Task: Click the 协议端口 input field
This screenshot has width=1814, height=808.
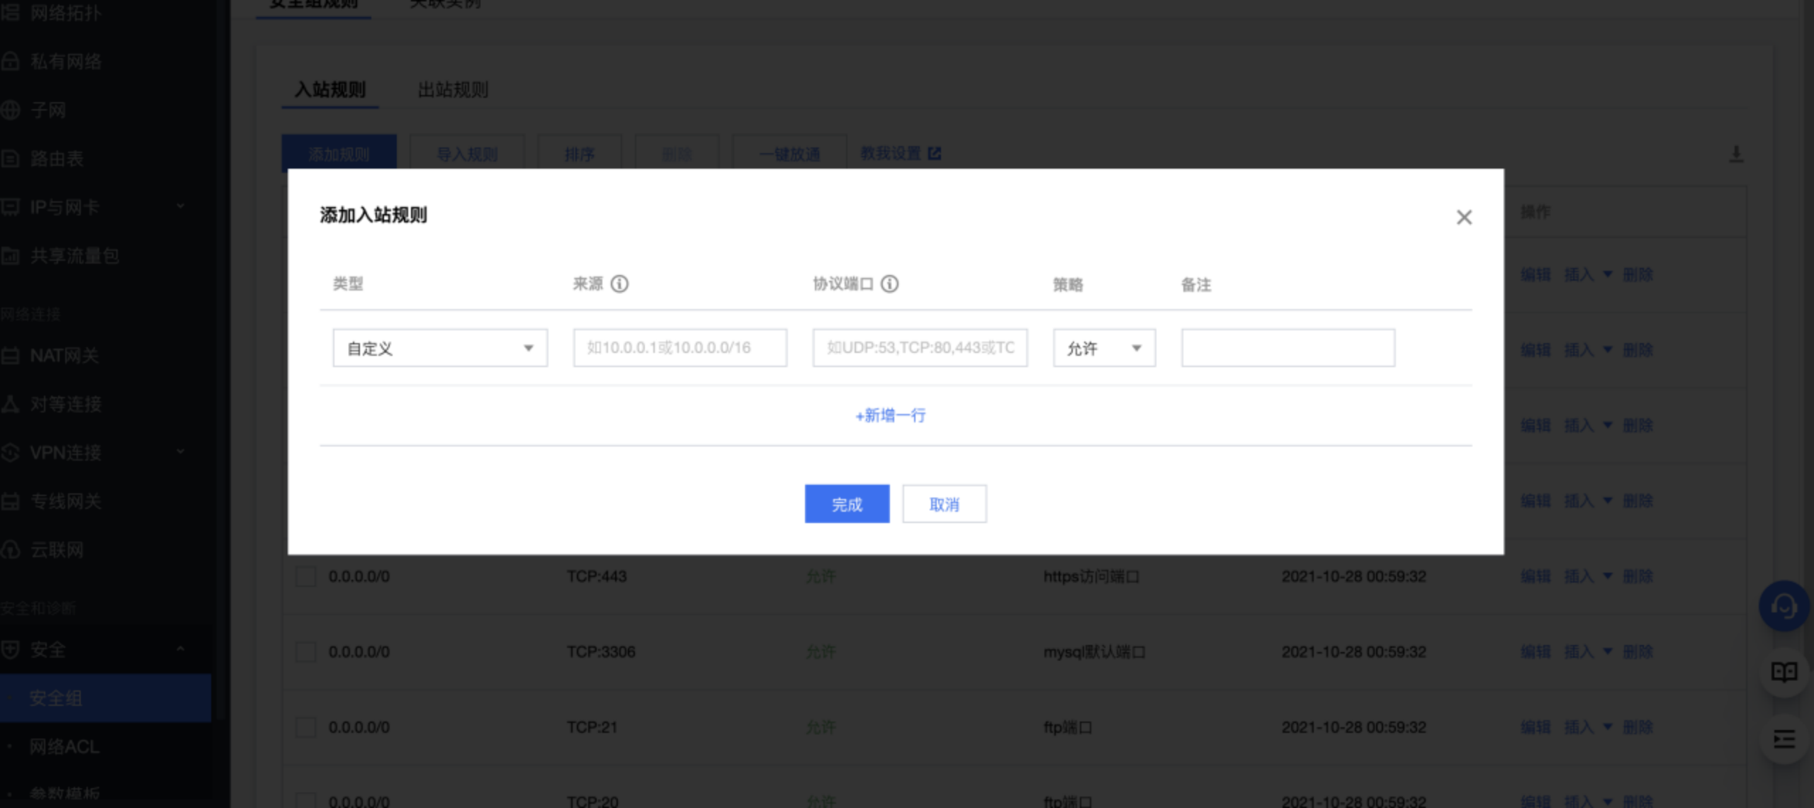Action: [920, 348]
